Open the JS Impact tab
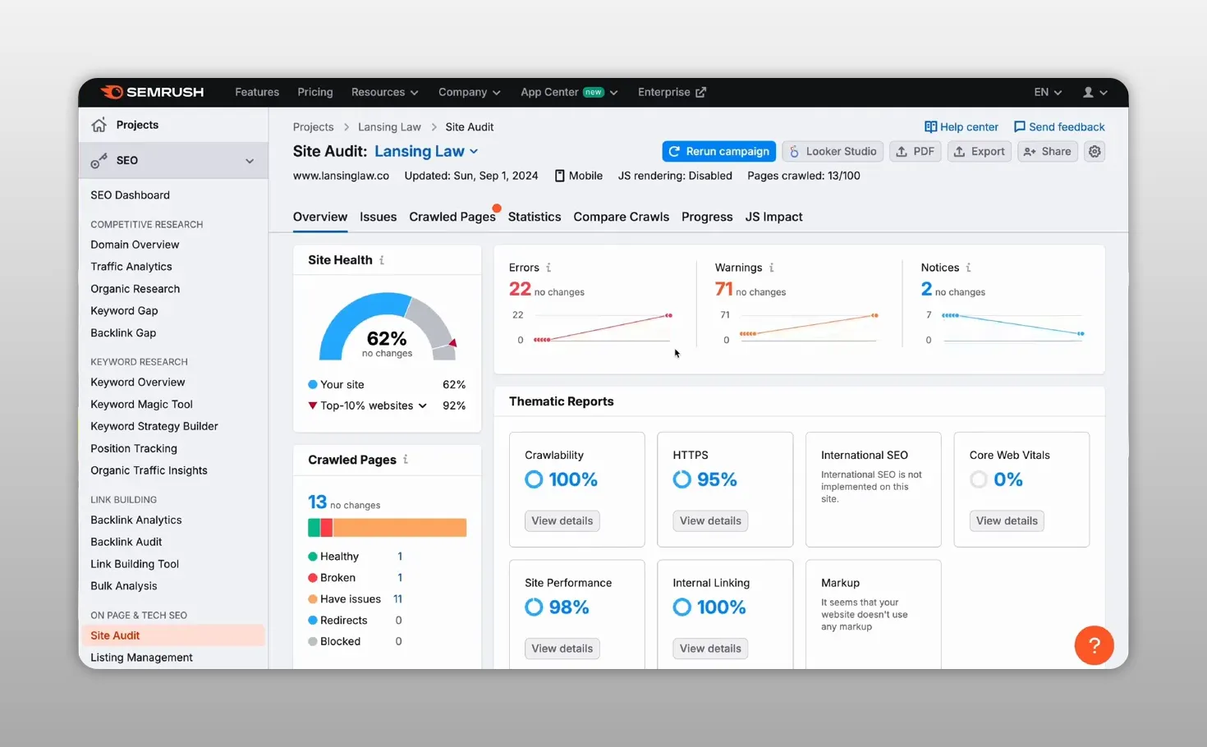 click(773, 217)
